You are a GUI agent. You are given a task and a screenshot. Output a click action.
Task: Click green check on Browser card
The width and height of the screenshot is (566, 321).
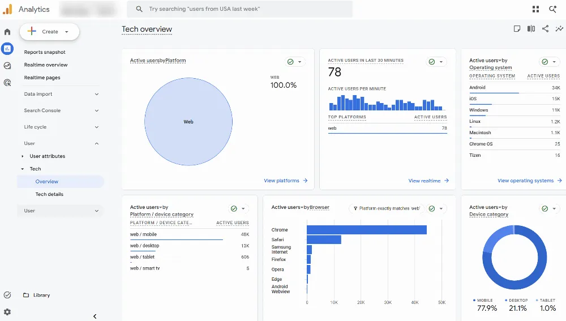tap(432, 208)
